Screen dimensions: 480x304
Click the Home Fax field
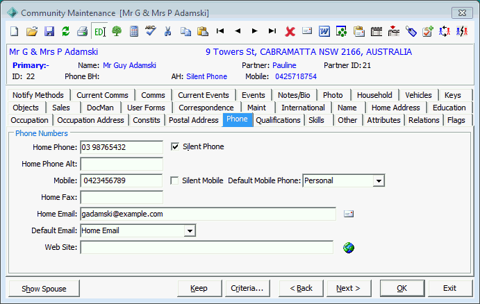click(122, 197)
